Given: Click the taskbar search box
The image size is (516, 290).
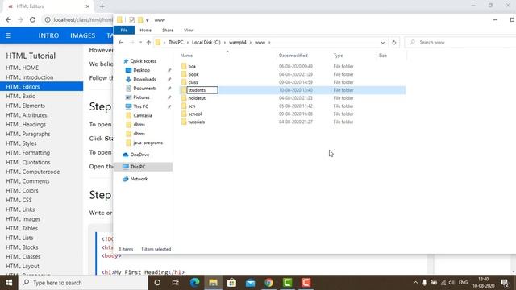Looking at the screenshot, I should (x=83, y=283).
